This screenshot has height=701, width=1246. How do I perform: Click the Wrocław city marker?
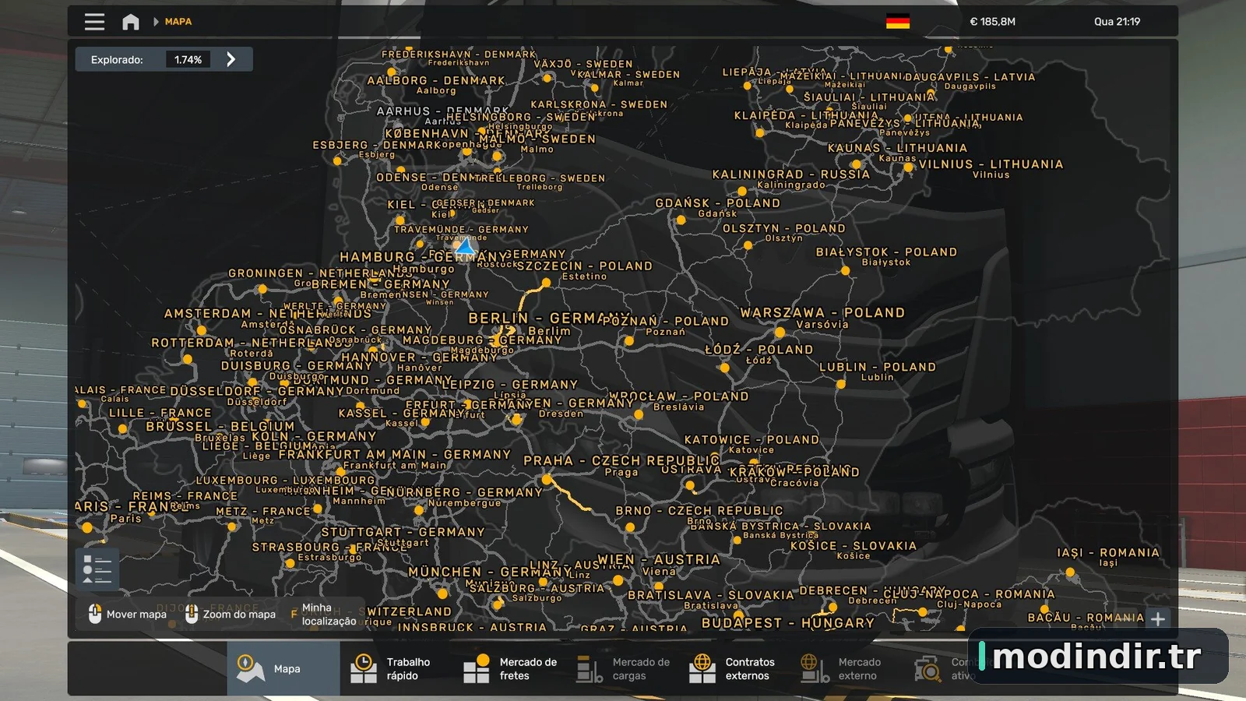click(639, 415)
